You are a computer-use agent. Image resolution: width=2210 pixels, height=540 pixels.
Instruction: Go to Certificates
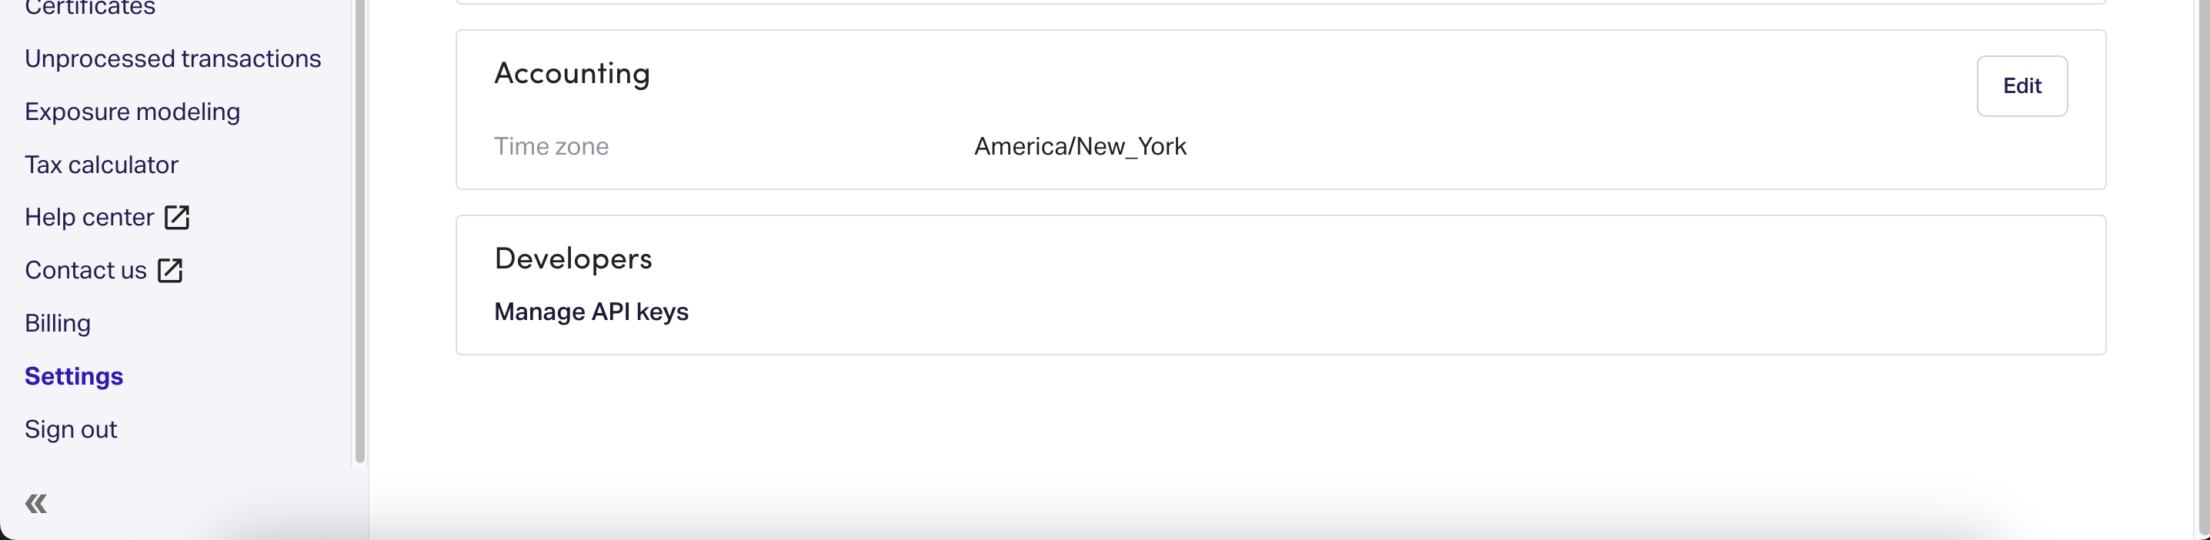89,7
